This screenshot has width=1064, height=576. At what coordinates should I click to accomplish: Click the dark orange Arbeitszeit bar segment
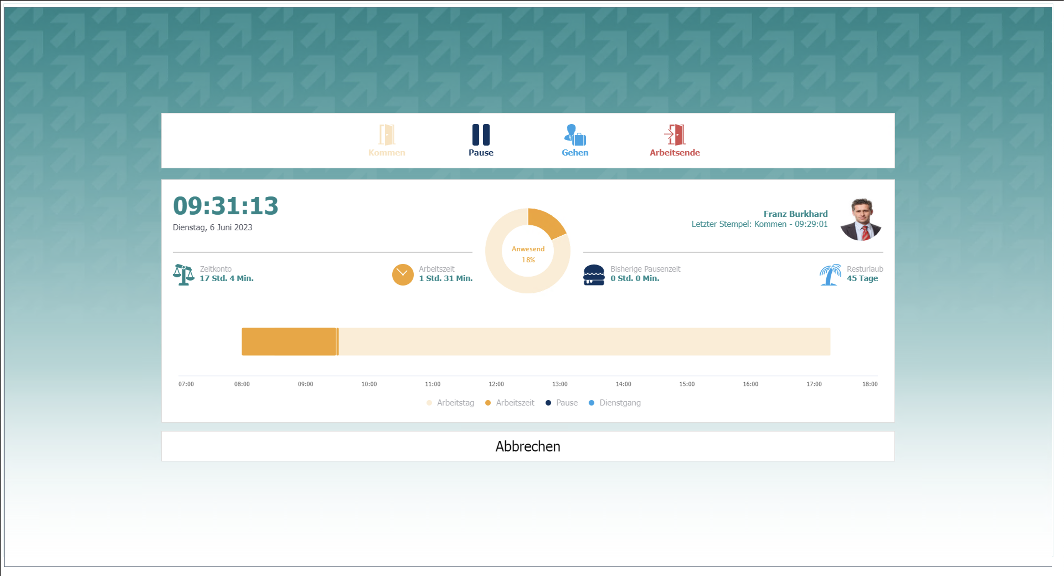(x=288, y=342)
